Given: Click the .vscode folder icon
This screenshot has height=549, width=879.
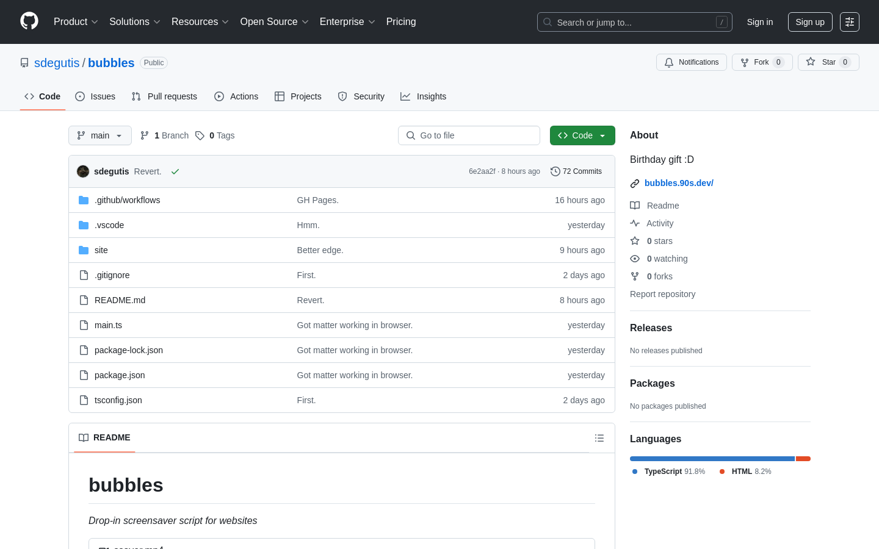Looking at the screenshot, I should click(x=84, y=225).
